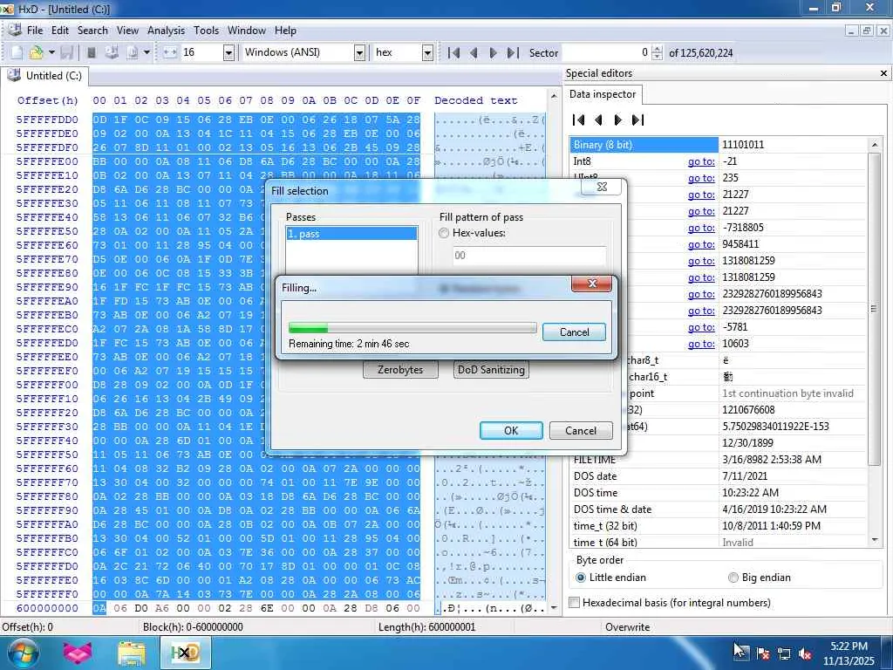Image resolution: width=893 pixels, height=670 pixels.
Task: Open the Windows (ANSI) charset dropdown
Action: pos(359,53)
